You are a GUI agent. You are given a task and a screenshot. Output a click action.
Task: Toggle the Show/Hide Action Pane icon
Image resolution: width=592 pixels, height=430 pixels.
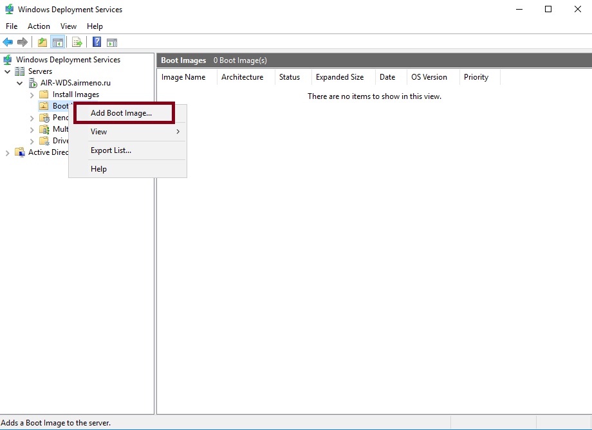click(x=112, y=42)
